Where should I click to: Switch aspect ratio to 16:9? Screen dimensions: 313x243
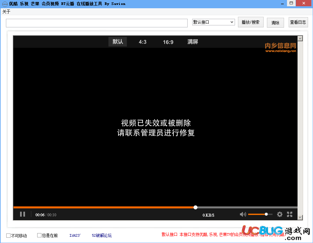click(168, 42)
